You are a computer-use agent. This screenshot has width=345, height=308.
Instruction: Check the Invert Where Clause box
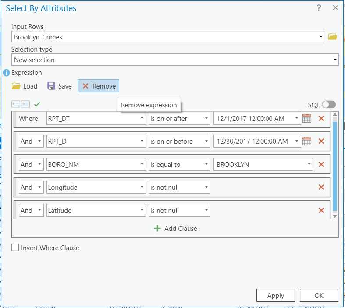(16, 248)
